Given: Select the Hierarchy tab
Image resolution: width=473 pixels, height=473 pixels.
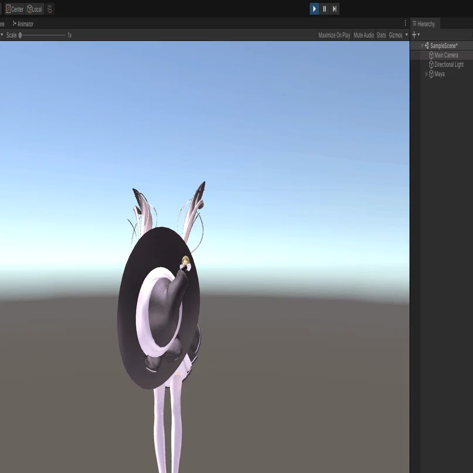Looking at the screenshot, I should [x=424, y=24].
